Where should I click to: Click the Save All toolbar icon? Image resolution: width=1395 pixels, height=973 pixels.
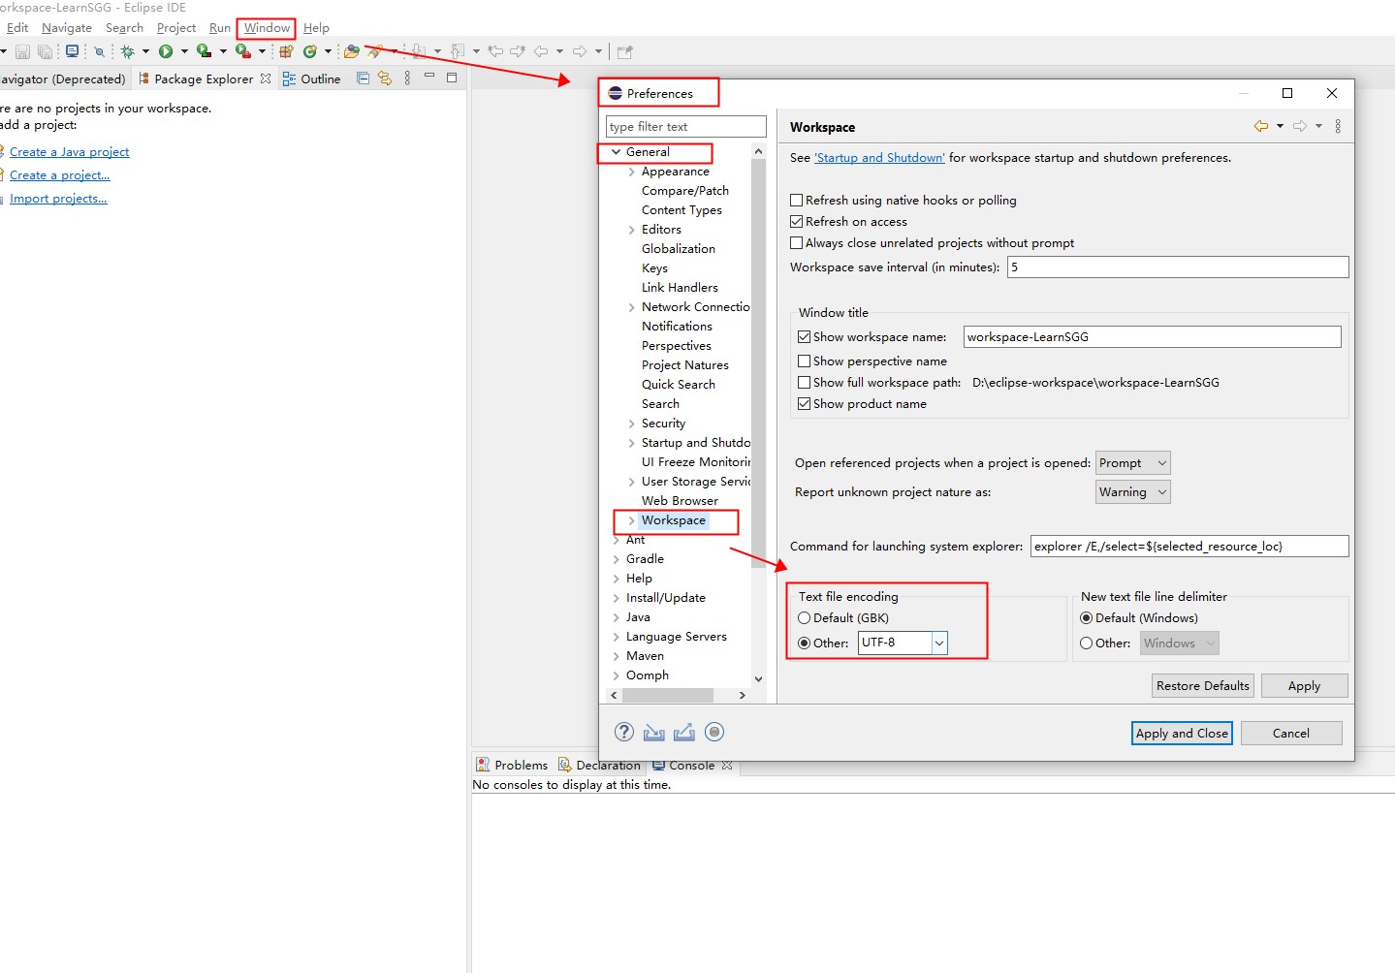45,51
